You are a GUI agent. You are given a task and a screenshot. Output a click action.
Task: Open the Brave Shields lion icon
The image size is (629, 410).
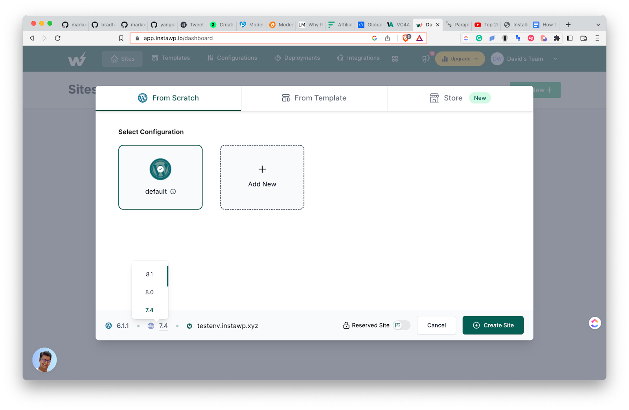click(x=406, y=38)
